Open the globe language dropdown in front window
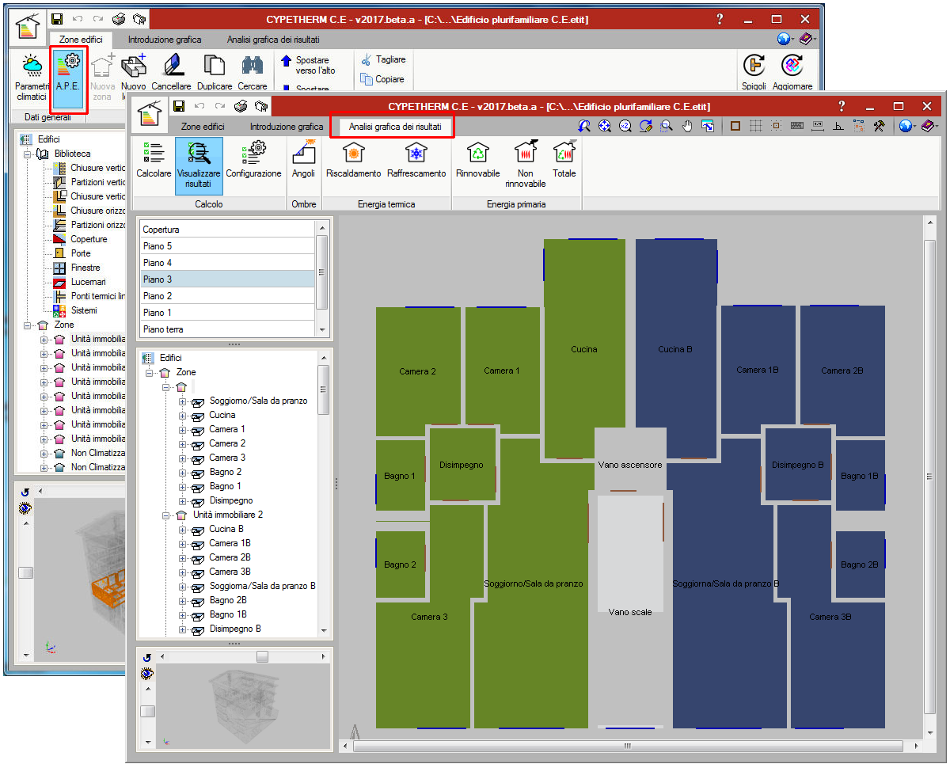Viewport: 950px width, 764px height. (x=907, y=126)
